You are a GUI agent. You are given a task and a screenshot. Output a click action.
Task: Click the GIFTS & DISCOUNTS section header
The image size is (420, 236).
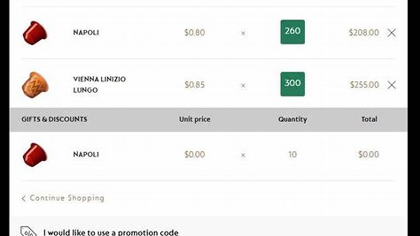point(54,119)
